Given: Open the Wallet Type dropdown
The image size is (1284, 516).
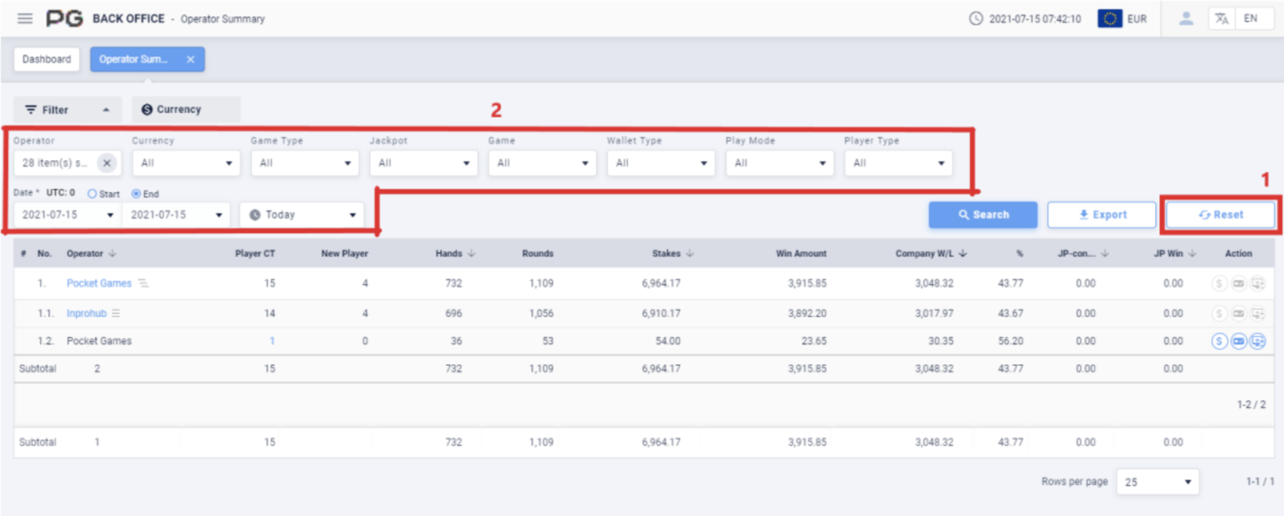Looking at the screenshot, I should tap(660, 163).
